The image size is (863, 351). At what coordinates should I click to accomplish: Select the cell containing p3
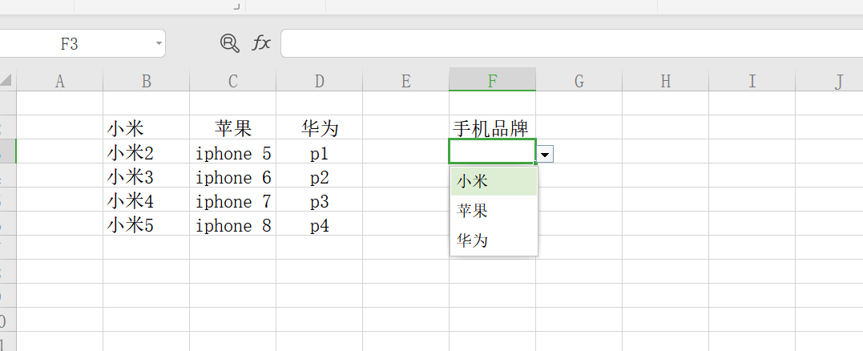(x=319, y=200)
